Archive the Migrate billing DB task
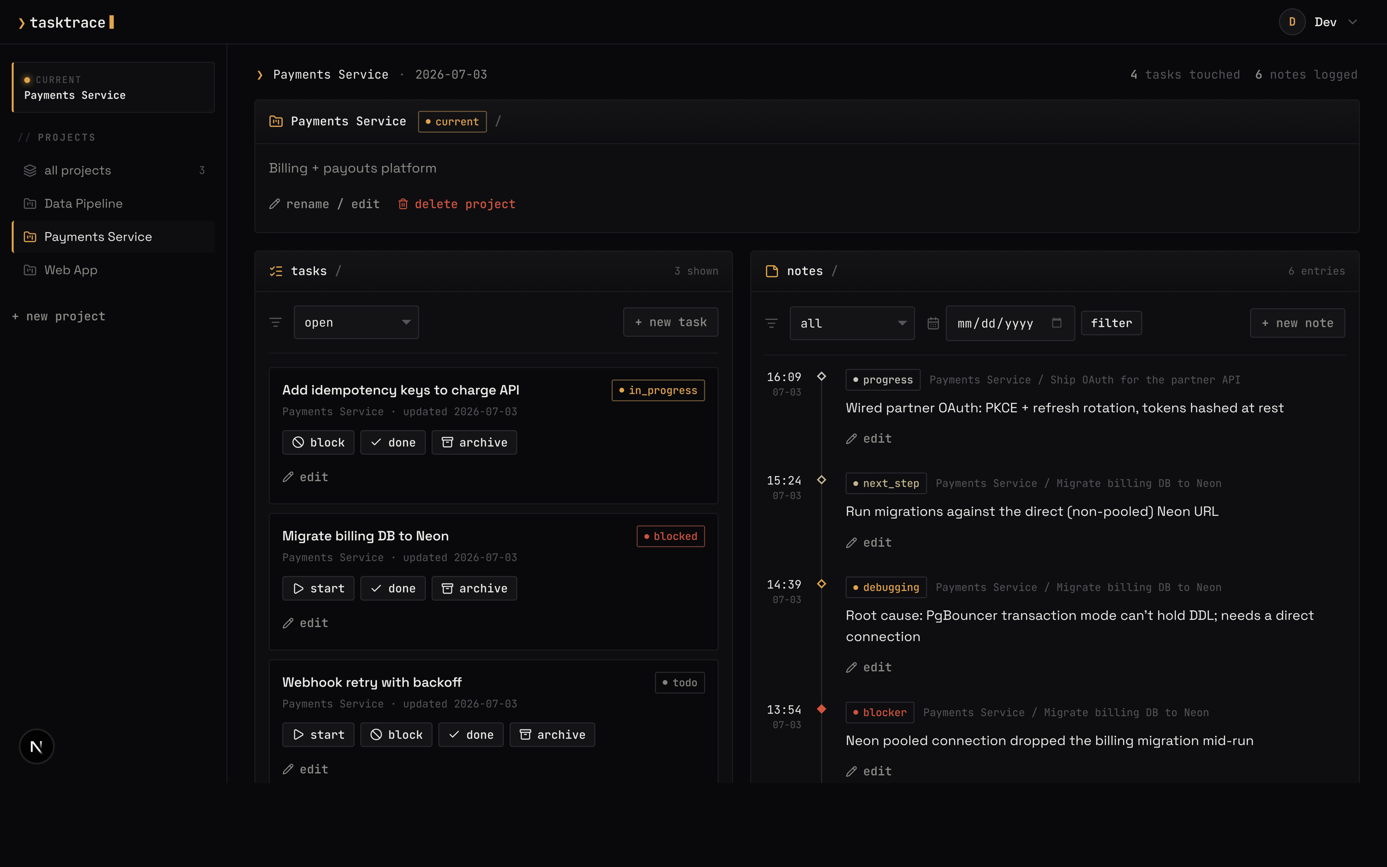1387x867 pixels. (474, 588)
